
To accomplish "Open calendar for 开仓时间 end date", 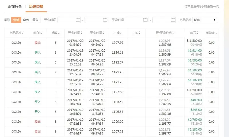I will click(x=105, y=20).
